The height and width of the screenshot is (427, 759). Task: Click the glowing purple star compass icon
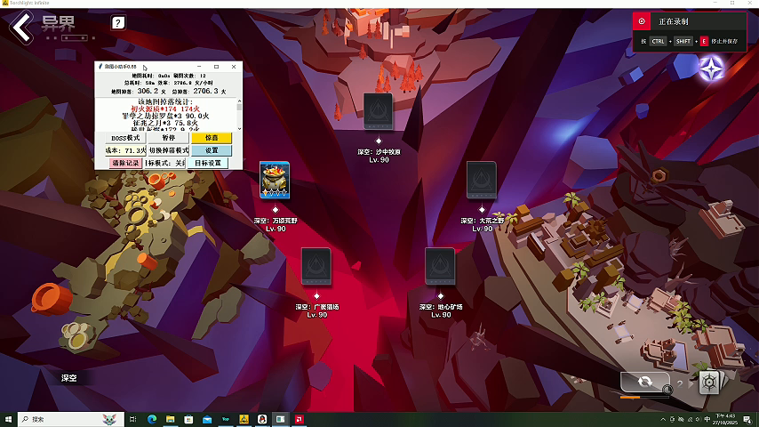(710, 68)
